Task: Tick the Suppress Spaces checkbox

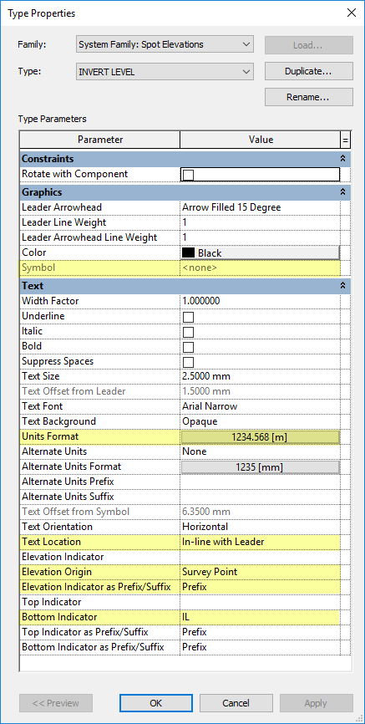Action: [188, 362]
